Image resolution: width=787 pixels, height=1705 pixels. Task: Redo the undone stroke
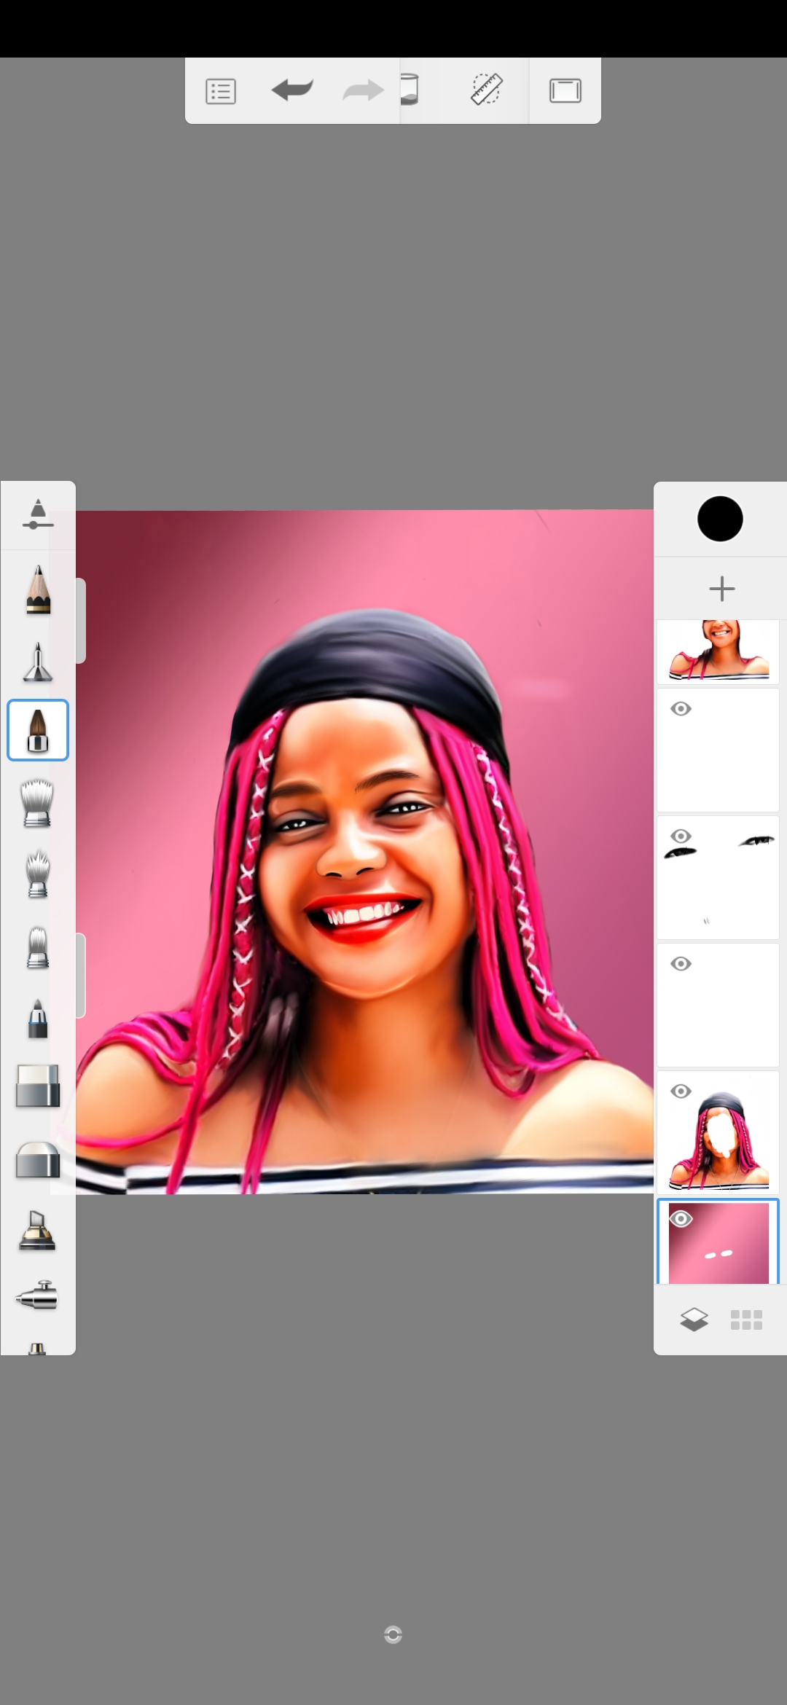[363, 90]
